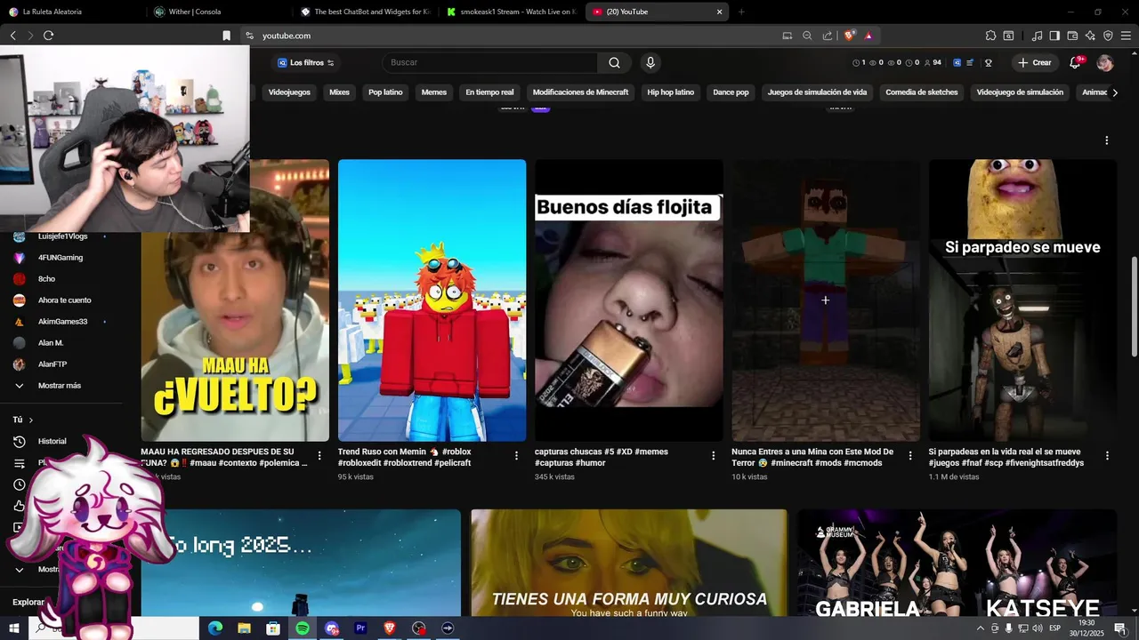1139x640 pixels.
Task: Open Brave Leo AI sparkle icon
Action: [1090, 36]
